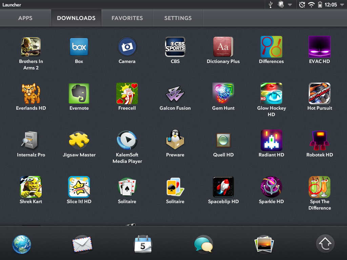Launch Everlands HD tiger icon
Viewport: 347px width, 260px height.
tap(31, 93)
